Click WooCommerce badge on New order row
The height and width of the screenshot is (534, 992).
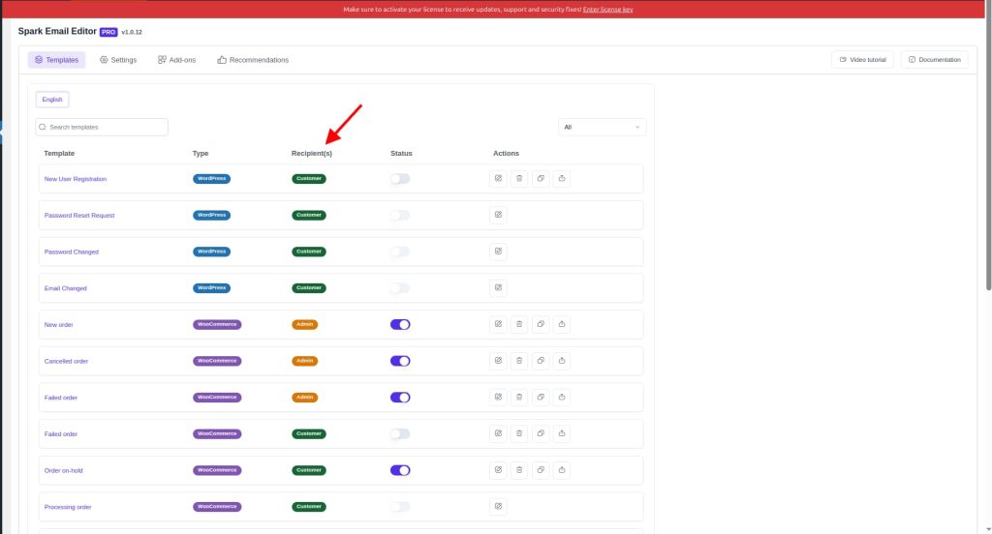[x=217, y=325]
